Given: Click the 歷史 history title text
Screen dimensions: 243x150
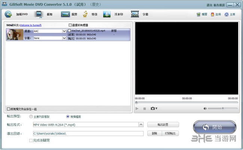Looking at the screenshot, I should pos(95,4).
